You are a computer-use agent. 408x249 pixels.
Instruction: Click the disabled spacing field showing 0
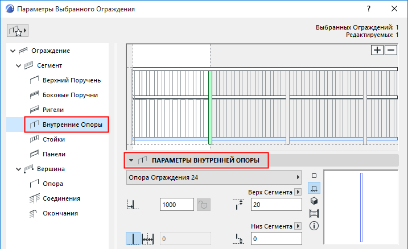pos(186,239)
